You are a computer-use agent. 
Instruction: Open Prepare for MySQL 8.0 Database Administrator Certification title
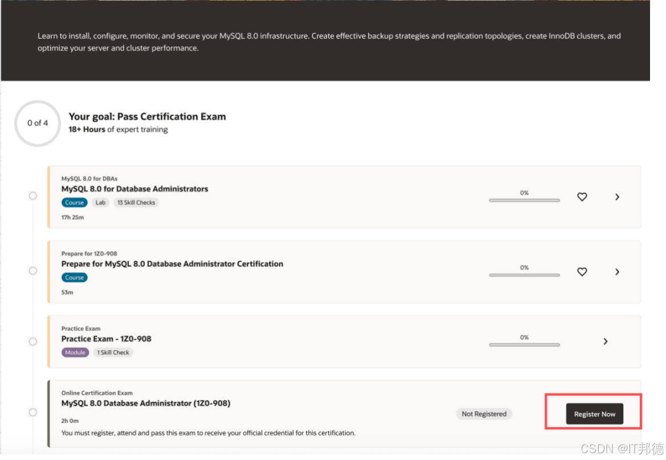pos(172,264)
